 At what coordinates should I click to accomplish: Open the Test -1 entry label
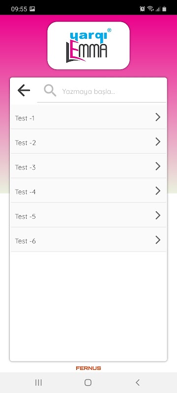[x=25, y=118]
